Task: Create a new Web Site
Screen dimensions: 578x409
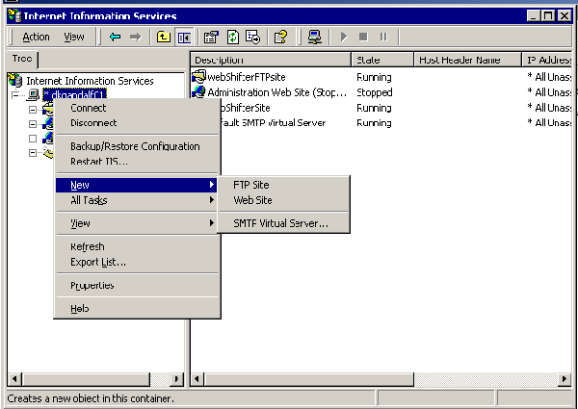Action: tap(283, 200)
